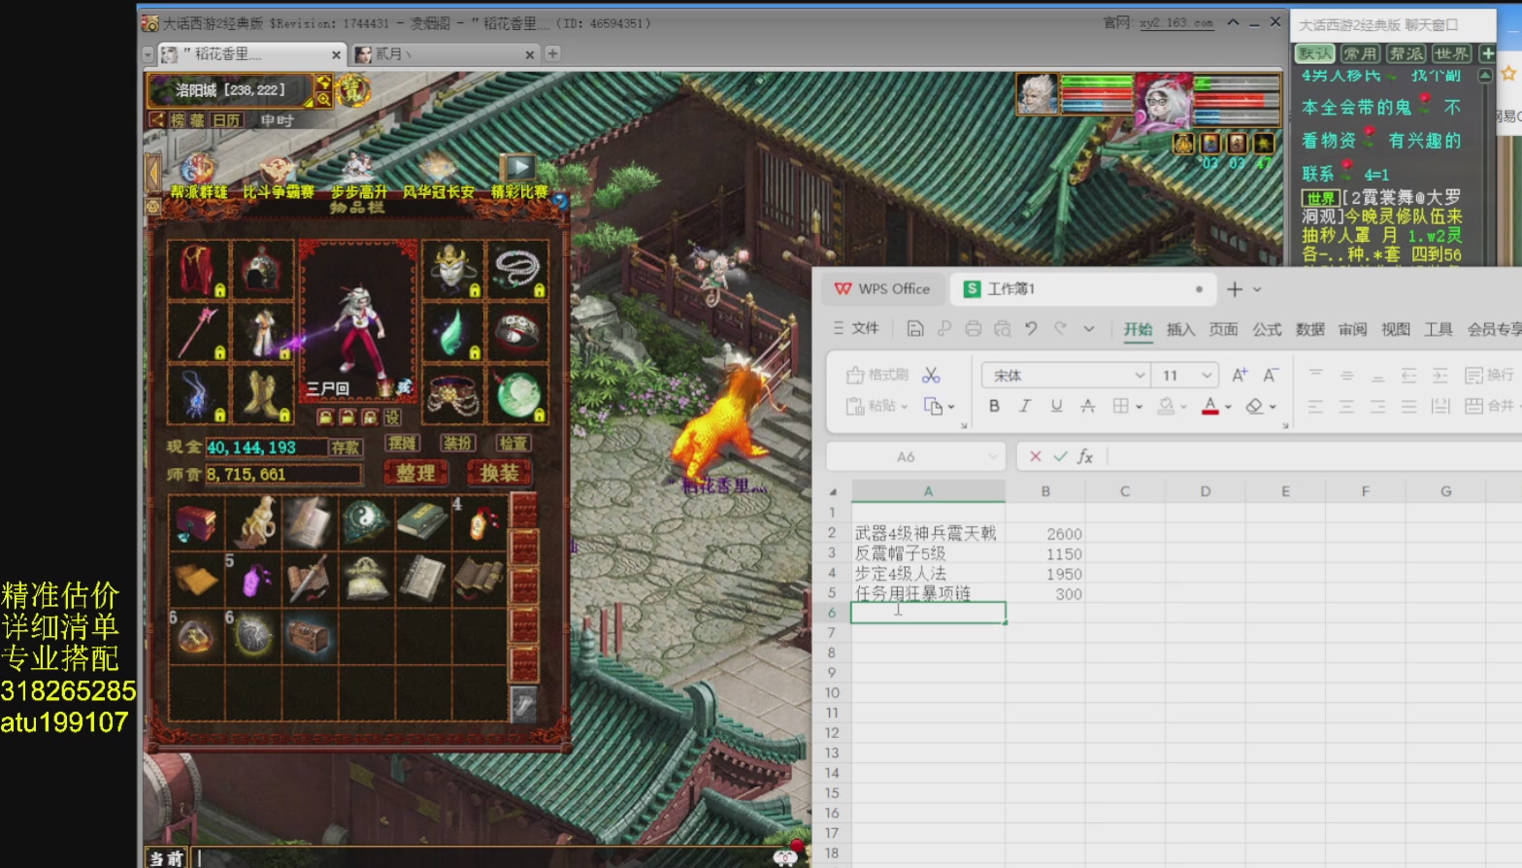Apply bold formatting in WPS
This screenshot has width=1522, height=868.
994,406
